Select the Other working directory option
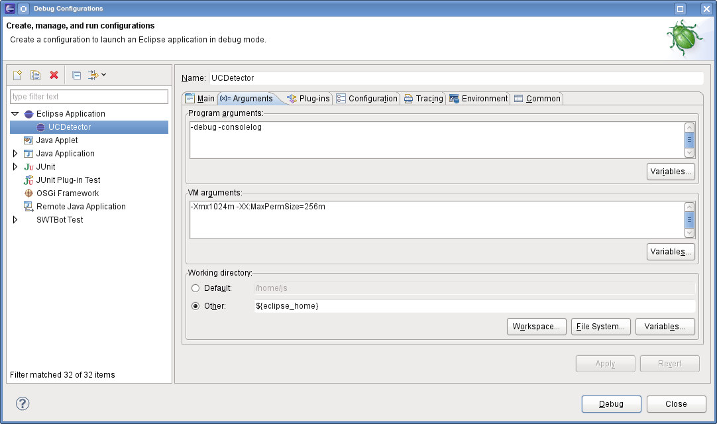717x424 pixels. [x=195, y=306]
